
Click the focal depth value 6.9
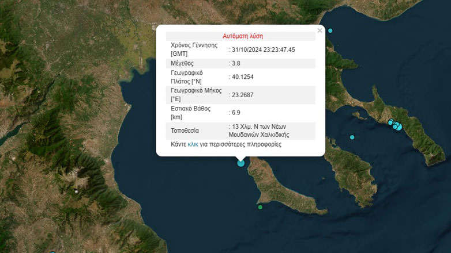tap(235, 113)
